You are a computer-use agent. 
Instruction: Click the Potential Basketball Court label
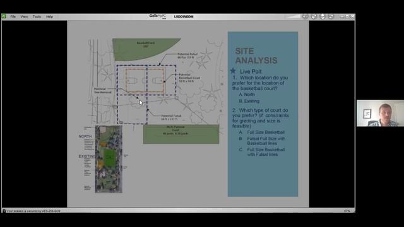coord(189,78)
